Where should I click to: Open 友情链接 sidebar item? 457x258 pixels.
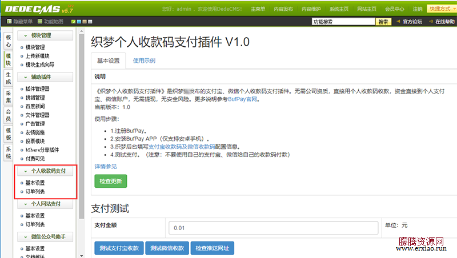coord(35,132)
